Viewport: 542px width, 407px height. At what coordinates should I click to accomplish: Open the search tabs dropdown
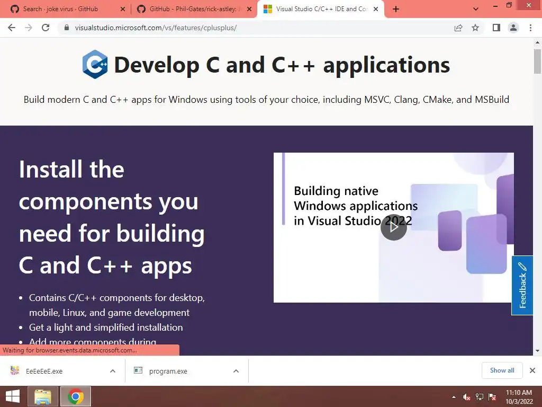(476, 9)
